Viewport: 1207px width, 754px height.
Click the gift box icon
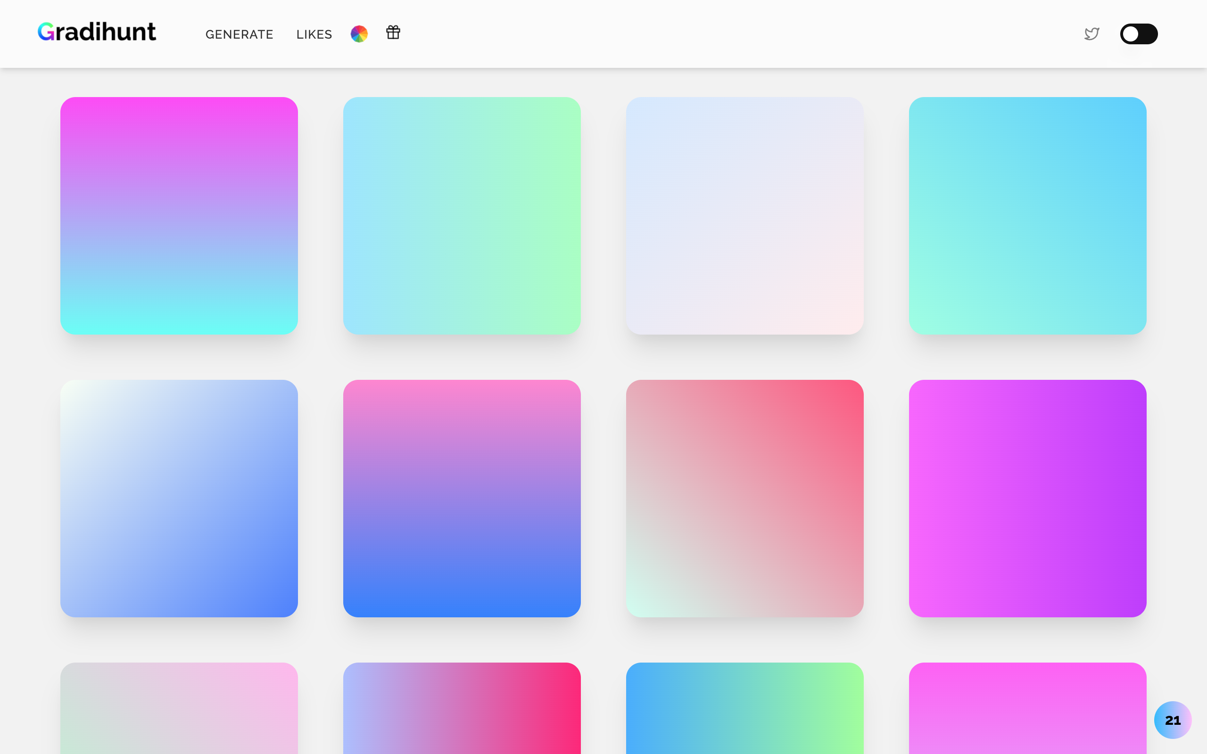click(393, 33)
